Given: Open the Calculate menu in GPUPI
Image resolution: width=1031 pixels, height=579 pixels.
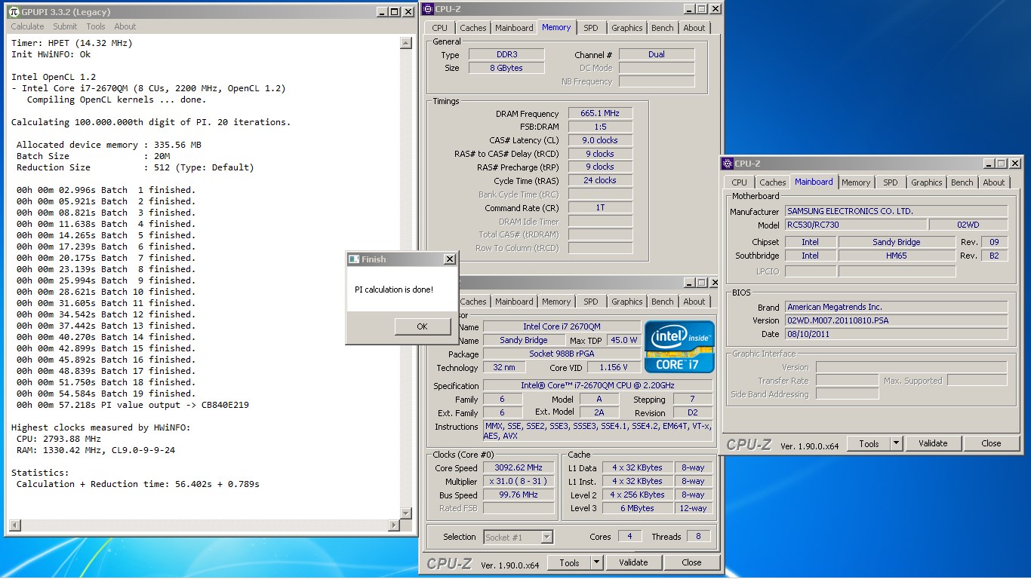Looking at the screenshot, I should pos(27,26).
